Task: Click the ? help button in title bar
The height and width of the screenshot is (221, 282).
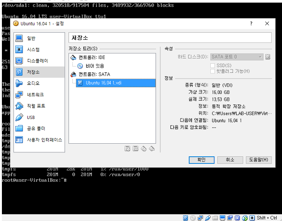Action: 251,23
